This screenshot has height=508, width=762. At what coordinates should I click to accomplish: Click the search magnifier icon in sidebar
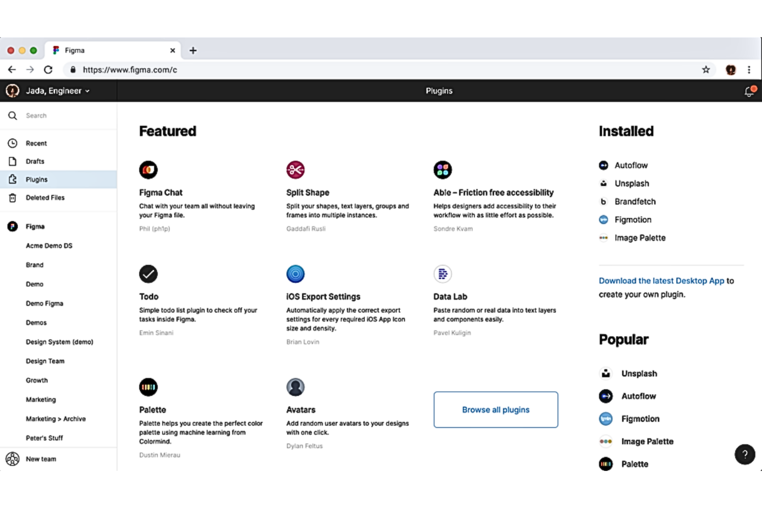13,116
